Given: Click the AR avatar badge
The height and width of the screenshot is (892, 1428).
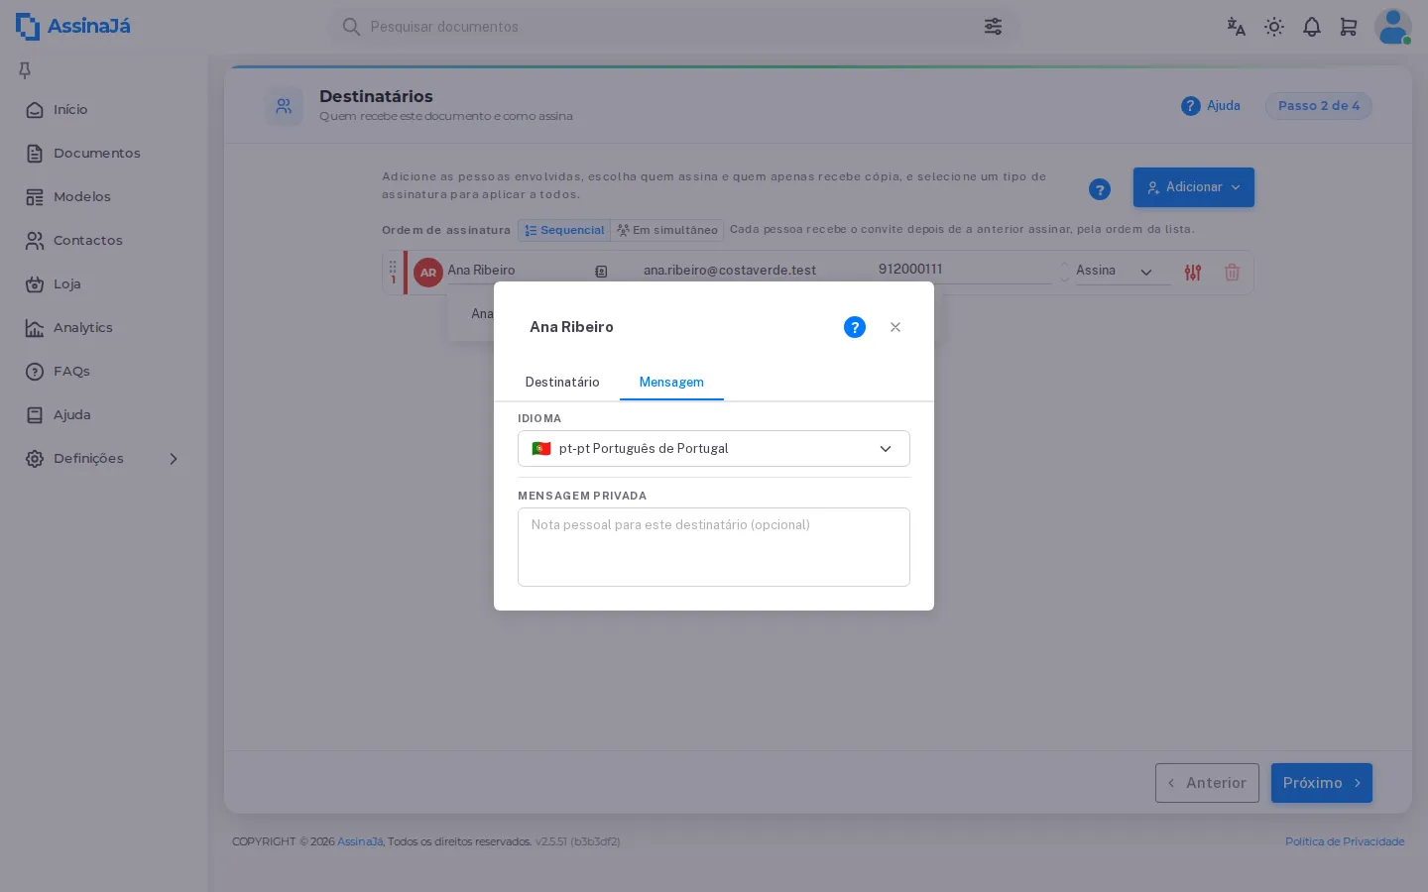Looking at the screenshot, I should (x=428, y=273).
